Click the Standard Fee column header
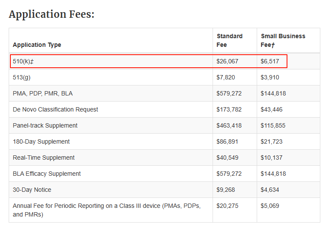 coord(229,40)
